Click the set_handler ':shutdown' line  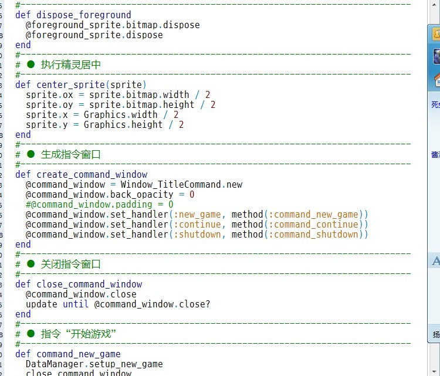[x=197, y=234]
